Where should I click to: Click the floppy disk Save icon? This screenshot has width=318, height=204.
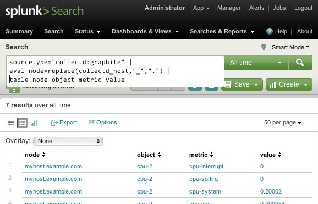click(228, 84)
